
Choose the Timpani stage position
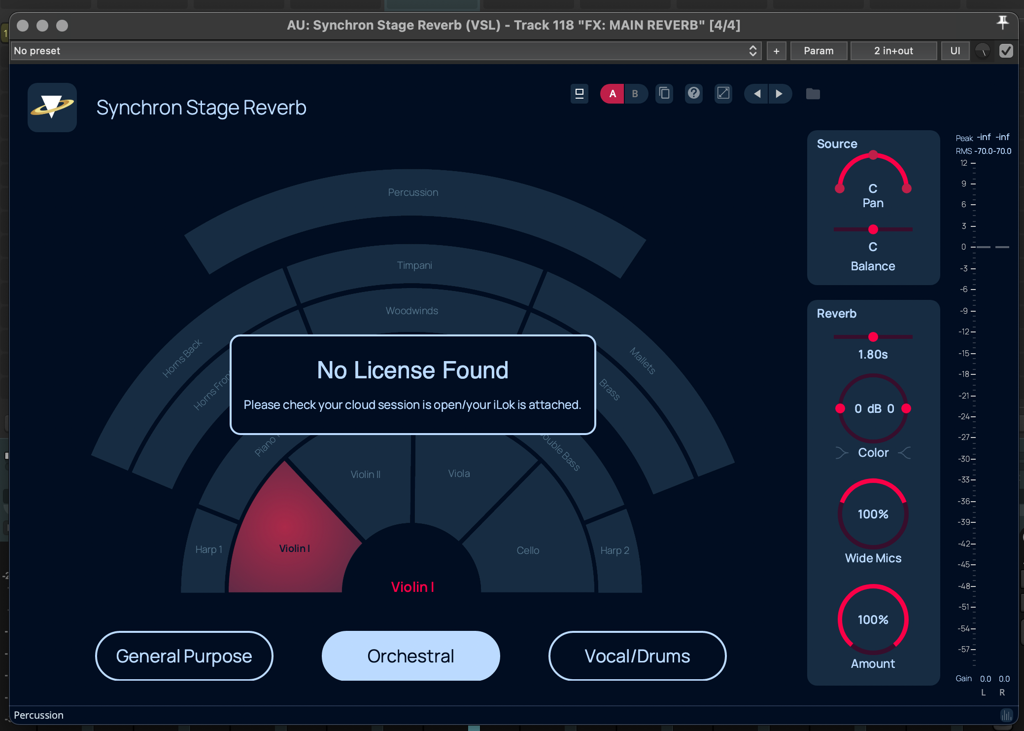click(414, 265)
